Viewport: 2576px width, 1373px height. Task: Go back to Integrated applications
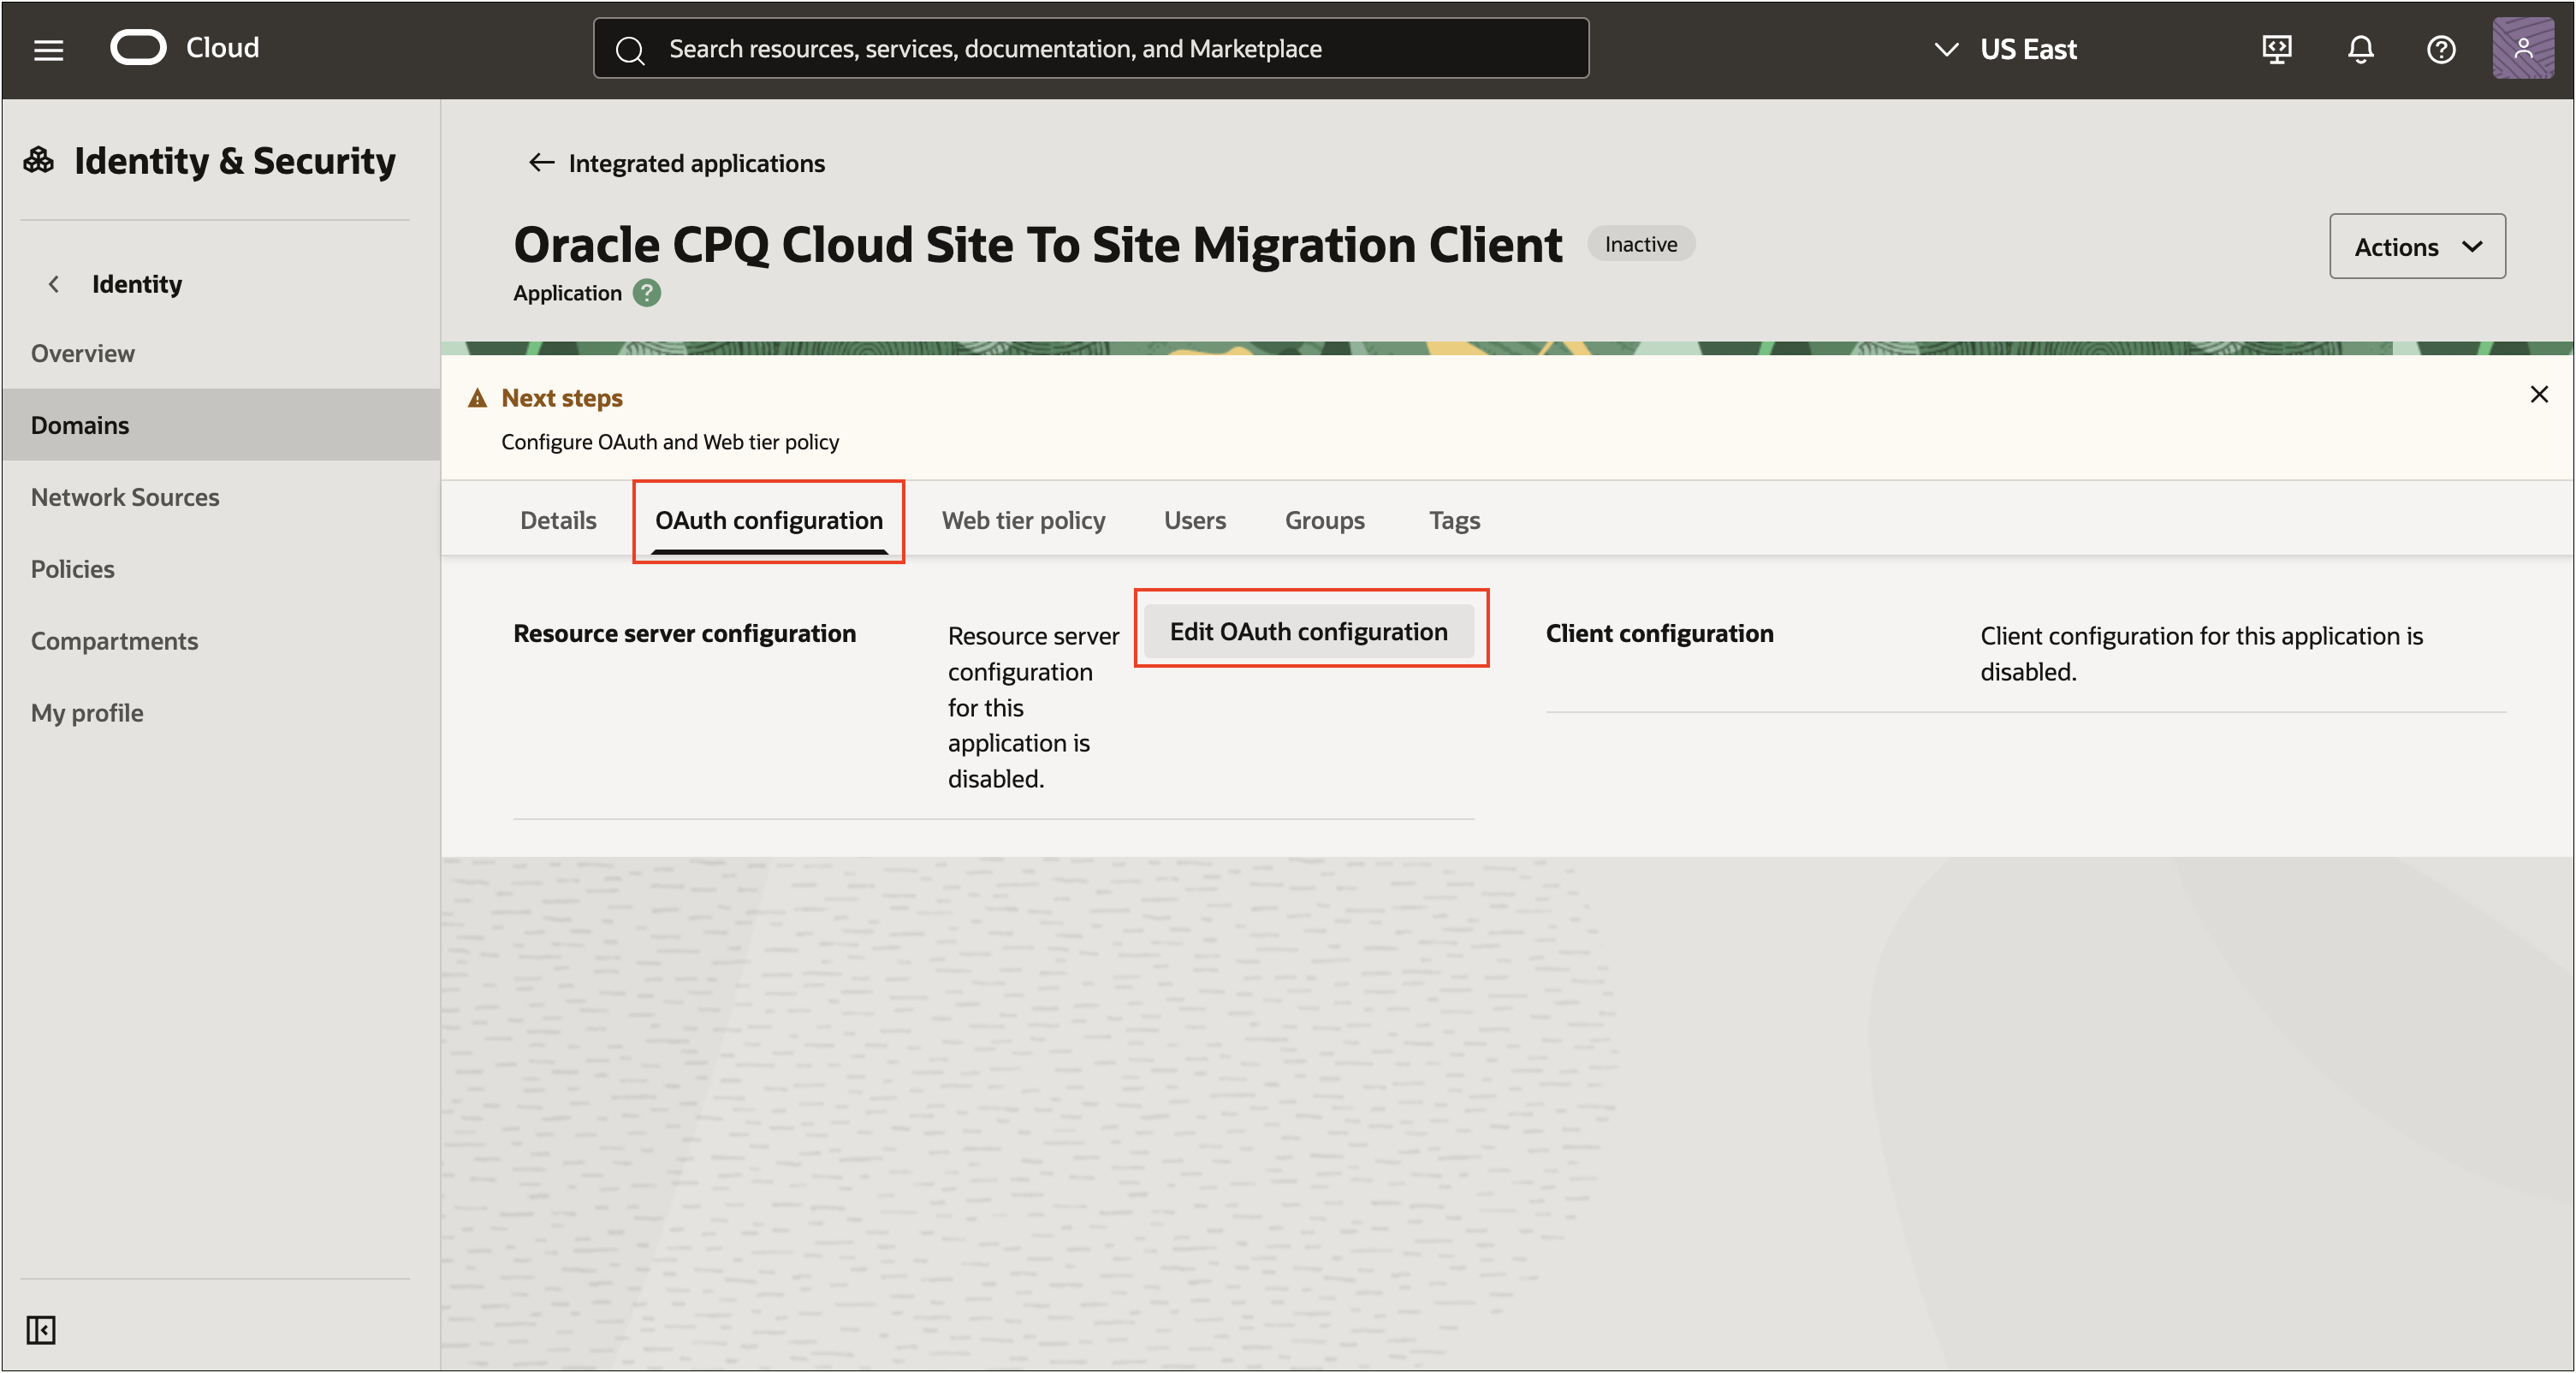[x=696, y=162]
